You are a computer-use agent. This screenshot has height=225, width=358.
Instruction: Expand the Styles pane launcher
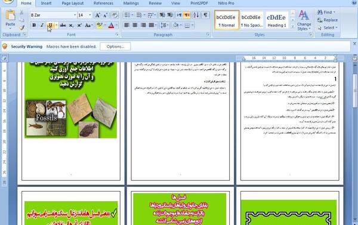pyautogui.click(x=310, y=35)
